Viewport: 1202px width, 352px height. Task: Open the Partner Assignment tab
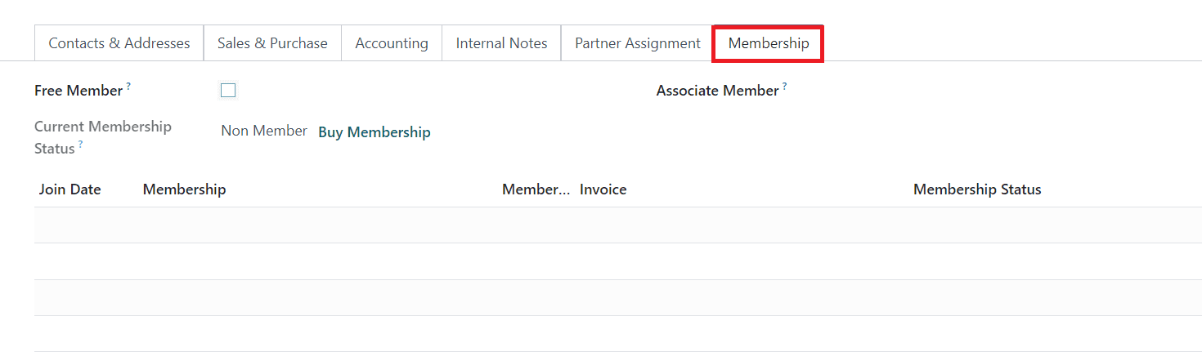pyautogui.click(x=638, y=43)
